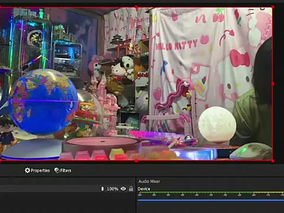Screen dimensions: 284x213
Task: Select the bottom-right red corner handle
Action: click(273, 161)
